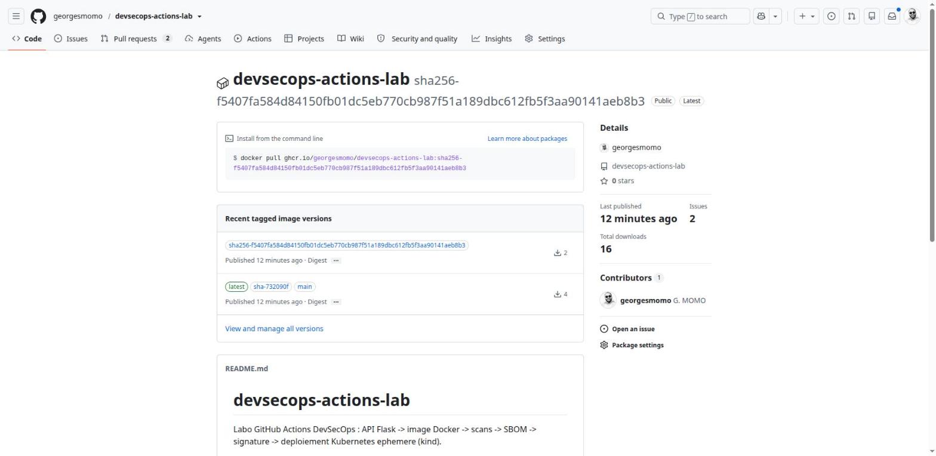Open the Agents tab
Screen dimensions: 936x456
coord(203,39)
